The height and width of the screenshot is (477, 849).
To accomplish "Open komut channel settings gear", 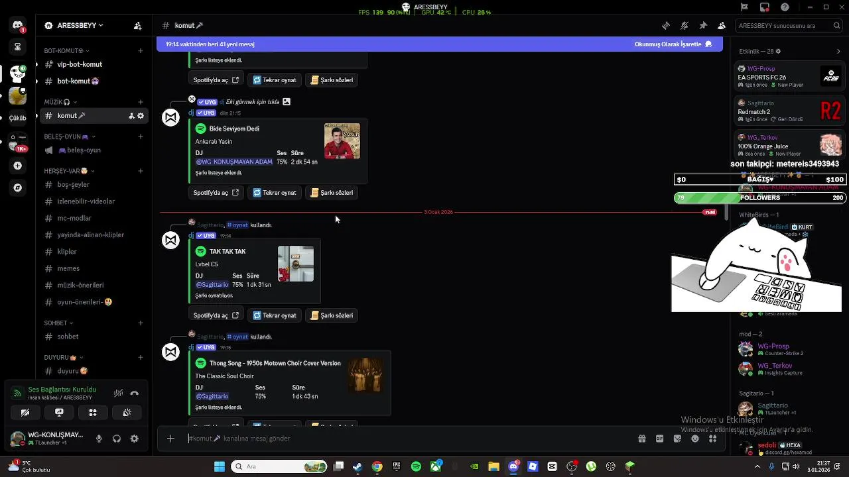I will click(141, 116).
